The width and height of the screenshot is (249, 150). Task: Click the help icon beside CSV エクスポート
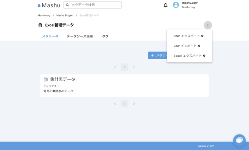pyautogui.click(x=203, y=36)
